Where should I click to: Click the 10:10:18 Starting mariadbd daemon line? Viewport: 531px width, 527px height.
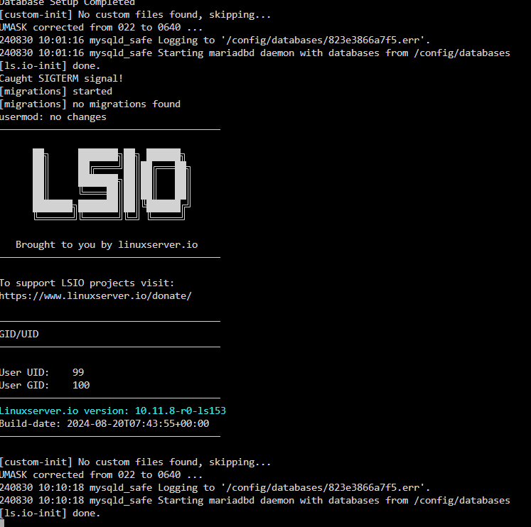254,501
